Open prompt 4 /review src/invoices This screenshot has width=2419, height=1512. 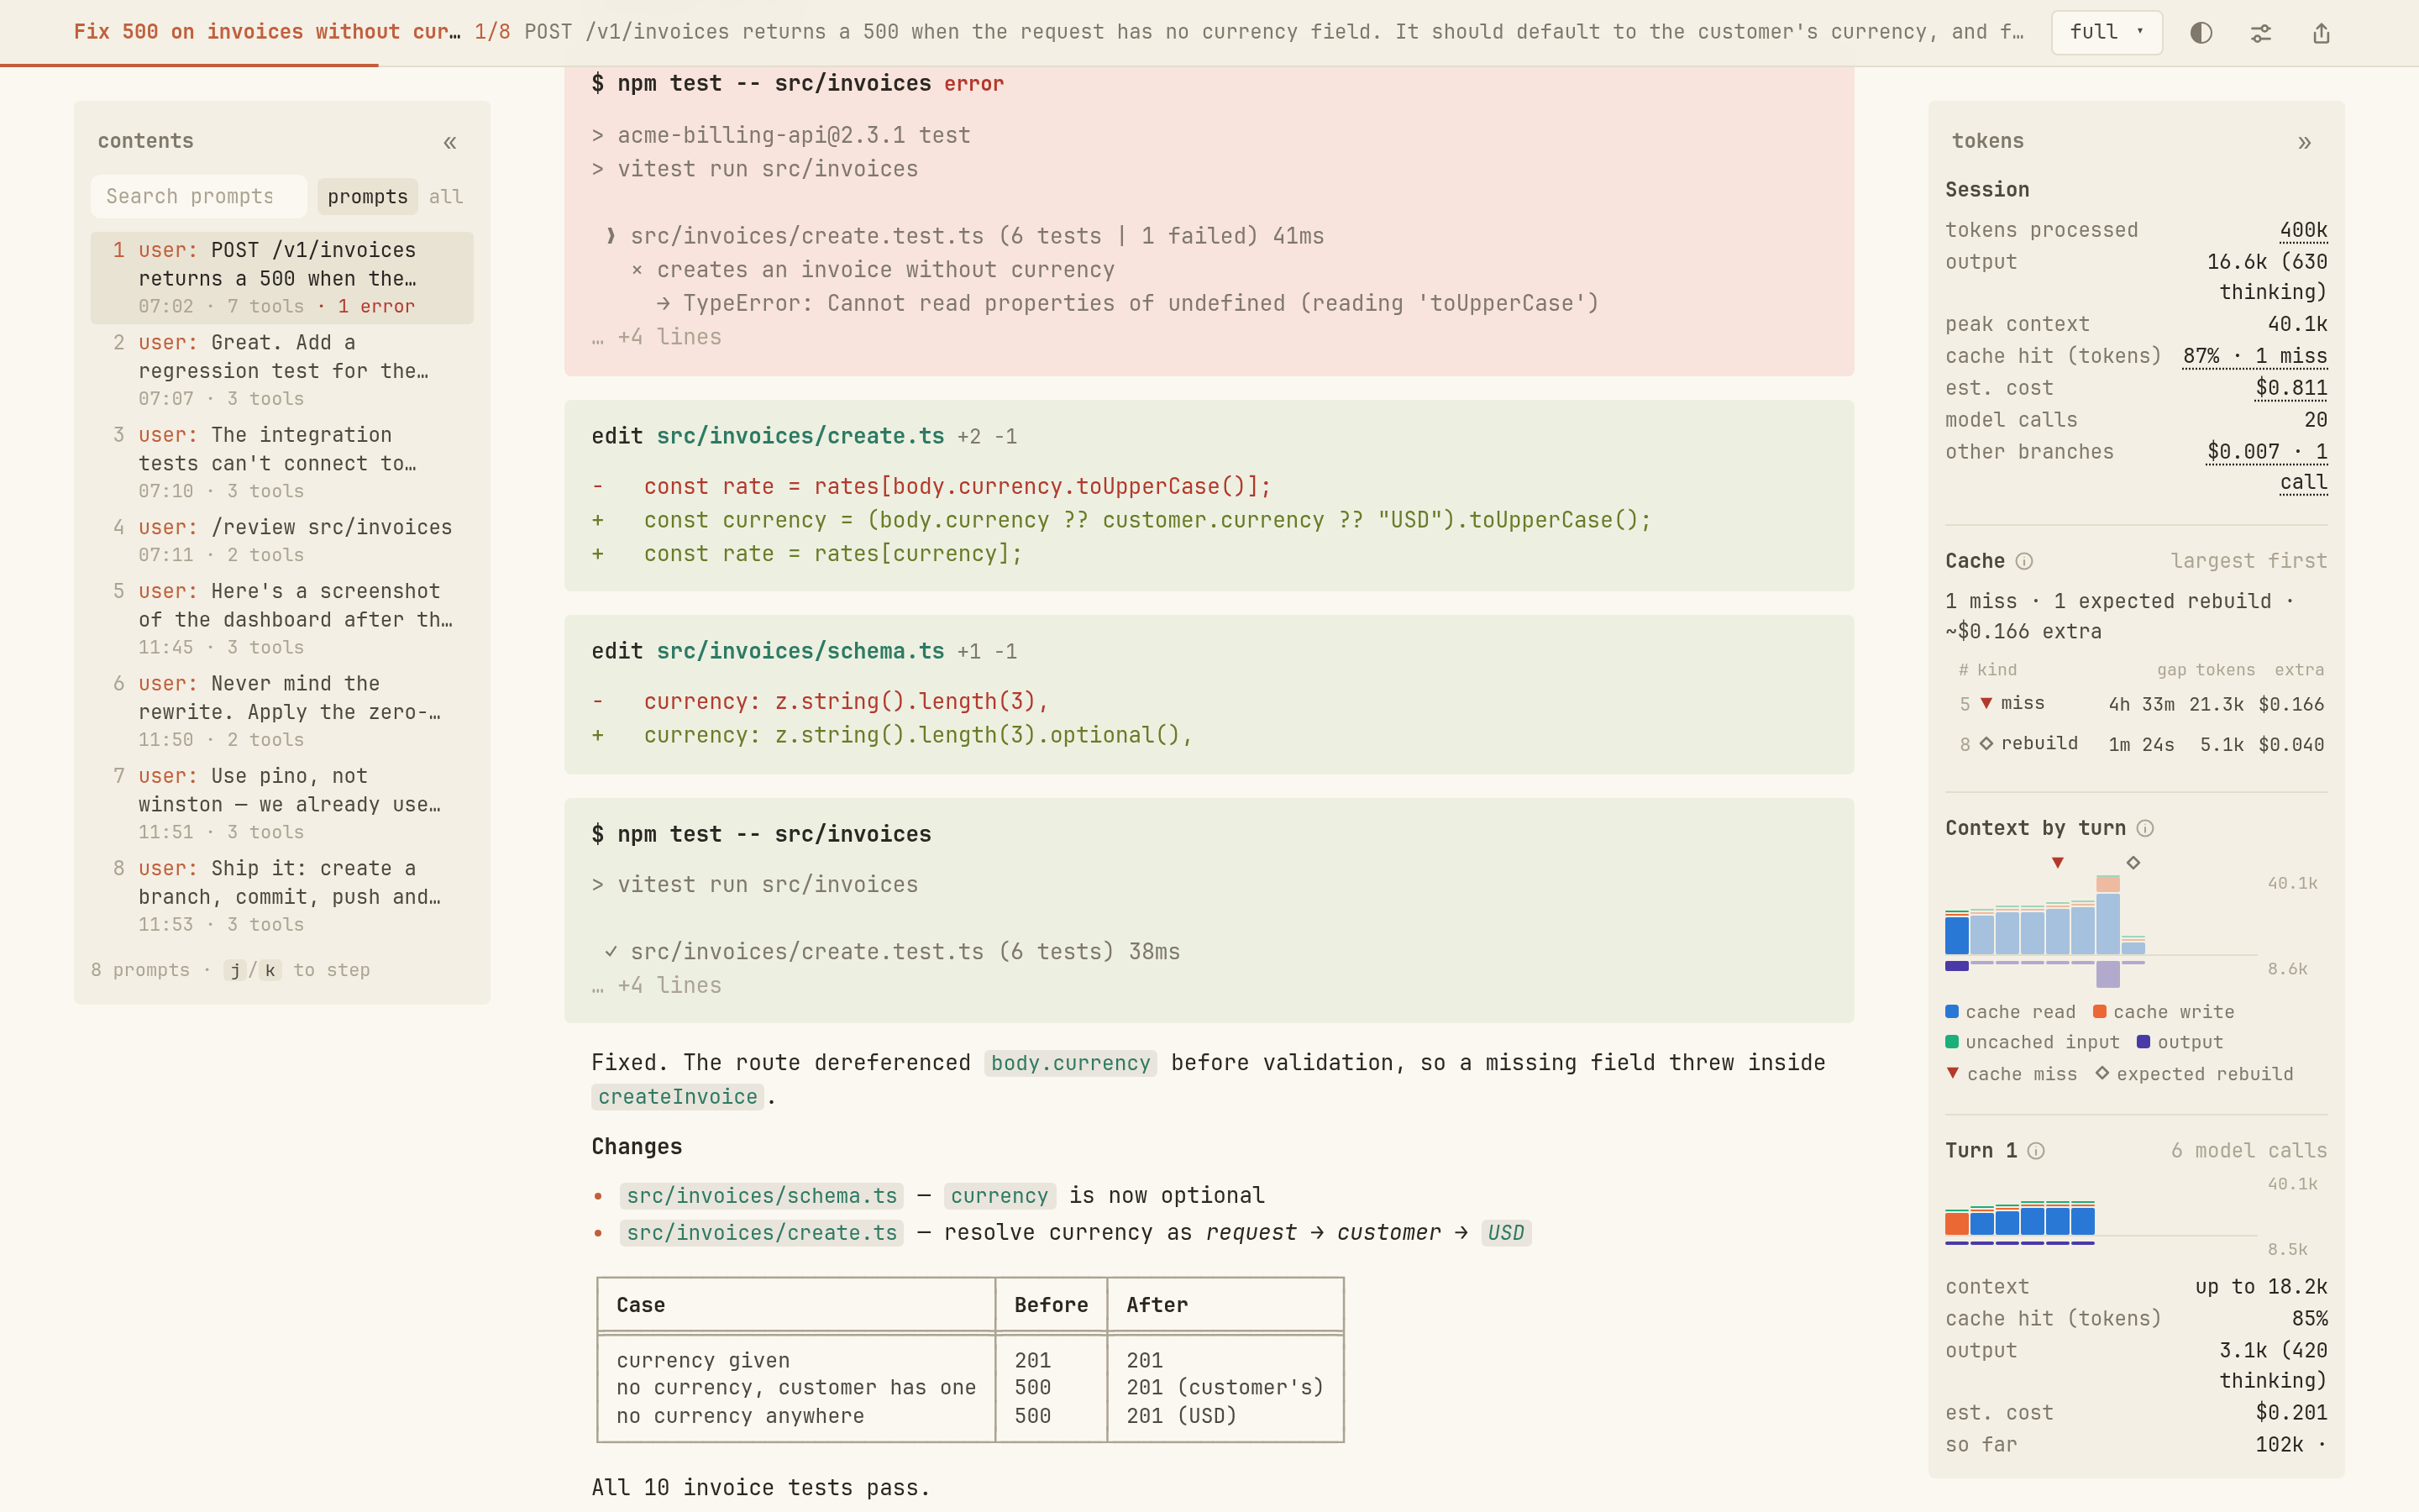[x=282, y=540]
